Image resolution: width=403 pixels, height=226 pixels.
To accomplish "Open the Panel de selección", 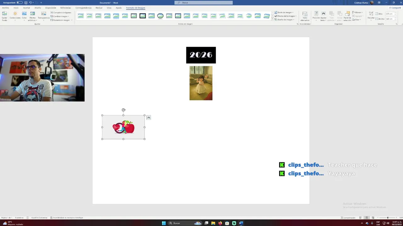I will tap(347, 16).
